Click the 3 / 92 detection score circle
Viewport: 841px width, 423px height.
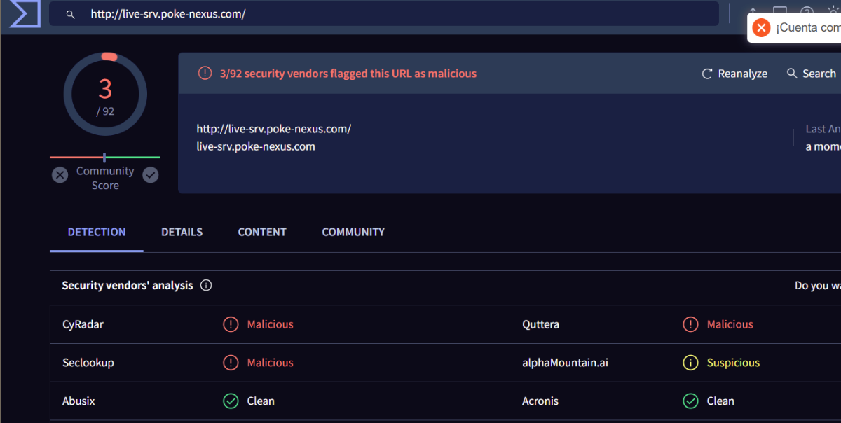(105, 94)
